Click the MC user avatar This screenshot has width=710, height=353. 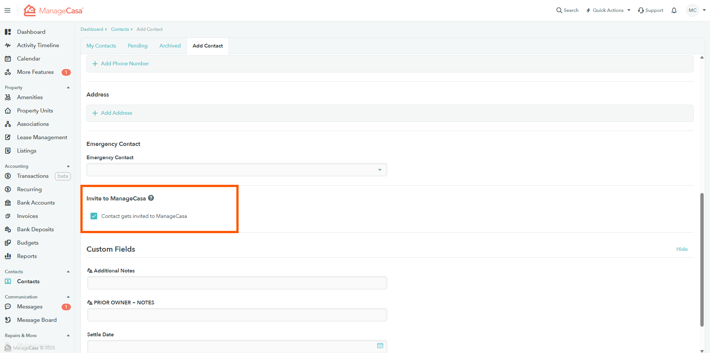tap(692, 10)
